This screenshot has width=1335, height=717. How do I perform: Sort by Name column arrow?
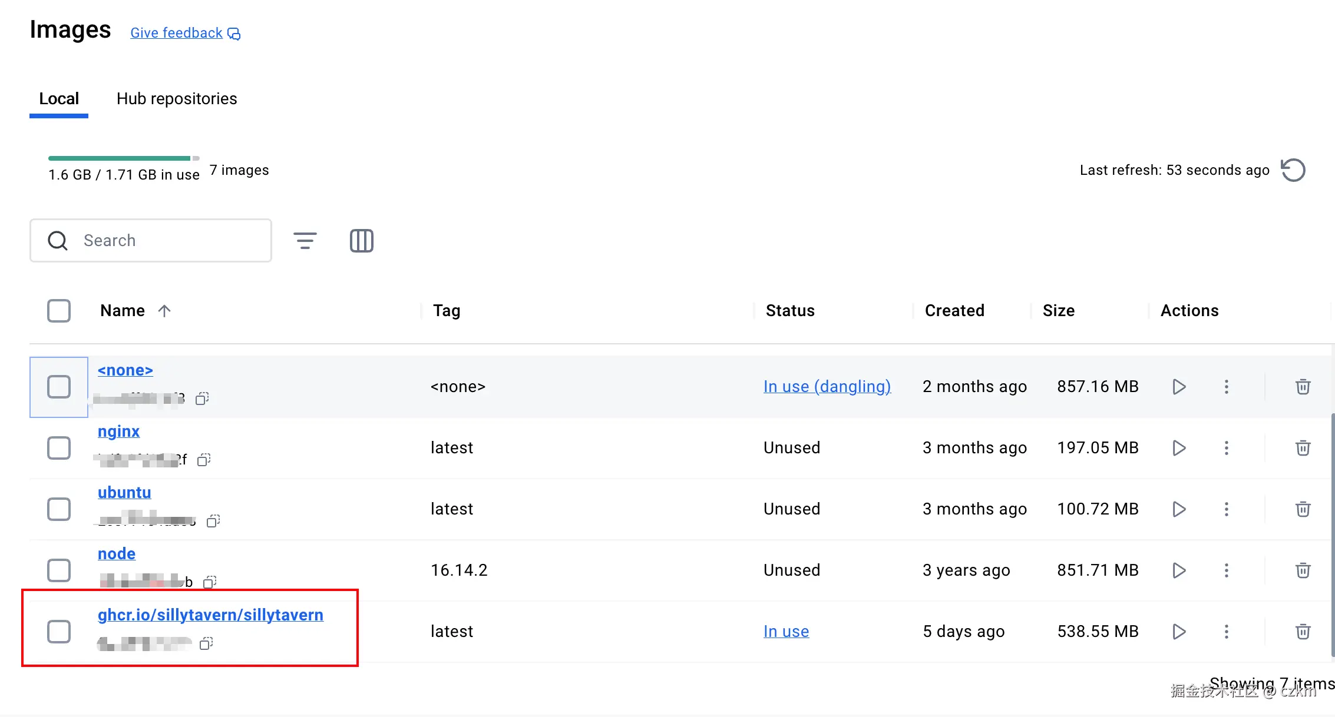164,311
